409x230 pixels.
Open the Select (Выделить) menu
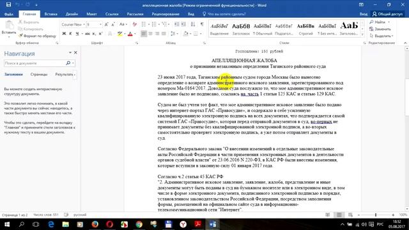pos(381,36)
